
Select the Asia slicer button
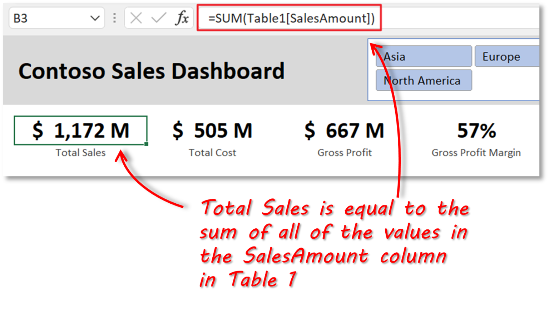click(424, 56)
